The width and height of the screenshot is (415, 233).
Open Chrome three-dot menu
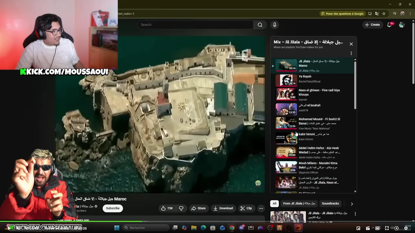(x=410, y=14)
